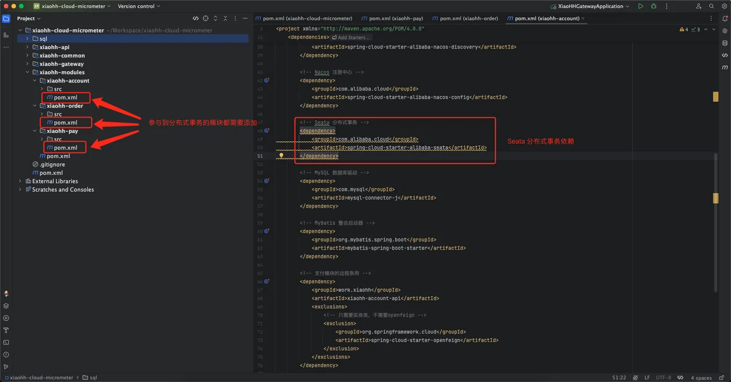Go to next highlighted problem arrow

click(714, 30)
